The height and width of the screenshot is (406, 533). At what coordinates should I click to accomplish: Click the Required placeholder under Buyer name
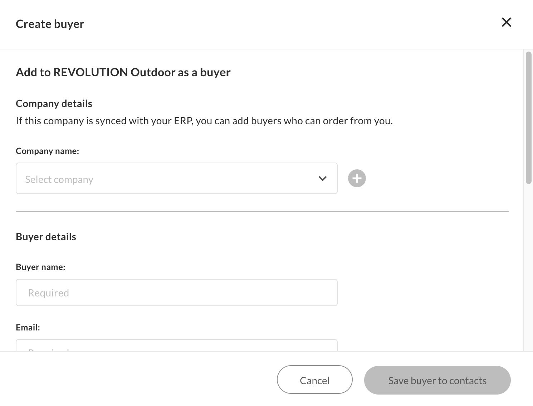click(x=49, y=293)
